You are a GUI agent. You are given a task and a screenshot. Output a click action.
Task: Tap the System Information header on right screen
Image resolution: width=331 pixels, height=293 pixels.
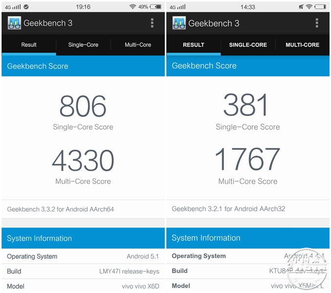pyautogui.click(x=248, y=238)
